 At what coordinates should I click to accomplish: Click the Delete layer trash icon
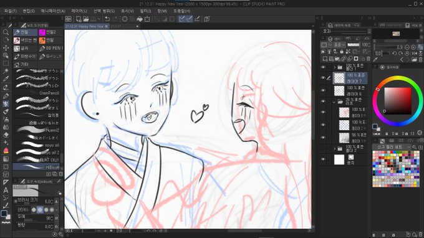[369, 59]
